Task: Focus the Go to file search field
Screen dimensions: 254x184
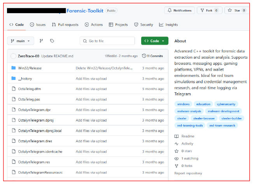Action: click(107, 41)
